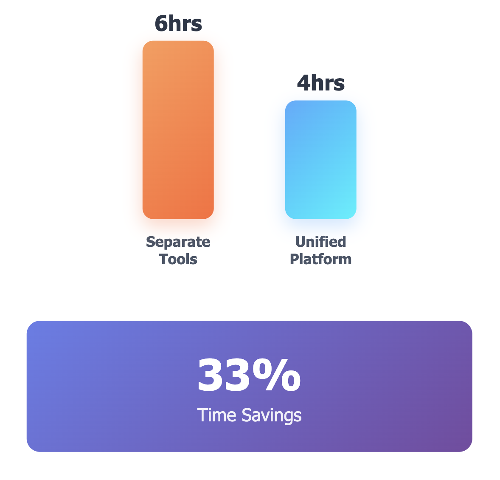Pick the orange gradient bar color
500x480 pixels.
coord(178,130)
